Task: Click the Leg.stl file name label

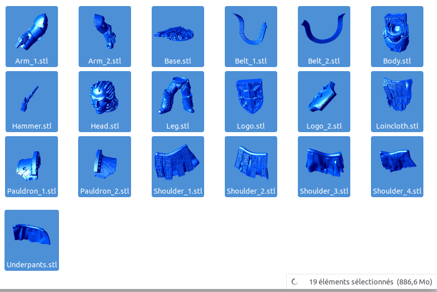Action: (x=178, y=126)
